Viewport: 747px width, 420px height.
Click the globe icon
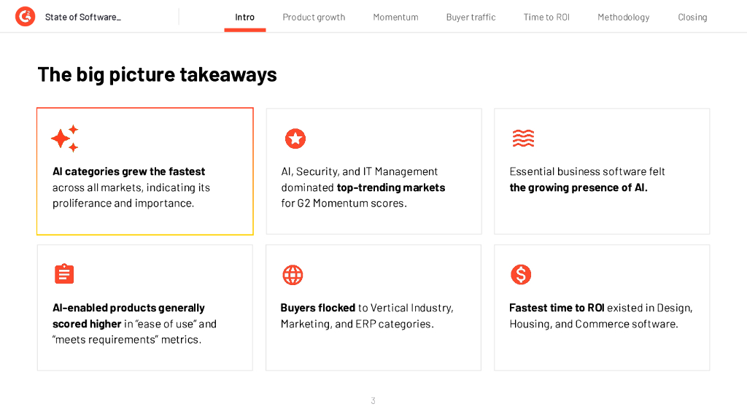[293, 275]
